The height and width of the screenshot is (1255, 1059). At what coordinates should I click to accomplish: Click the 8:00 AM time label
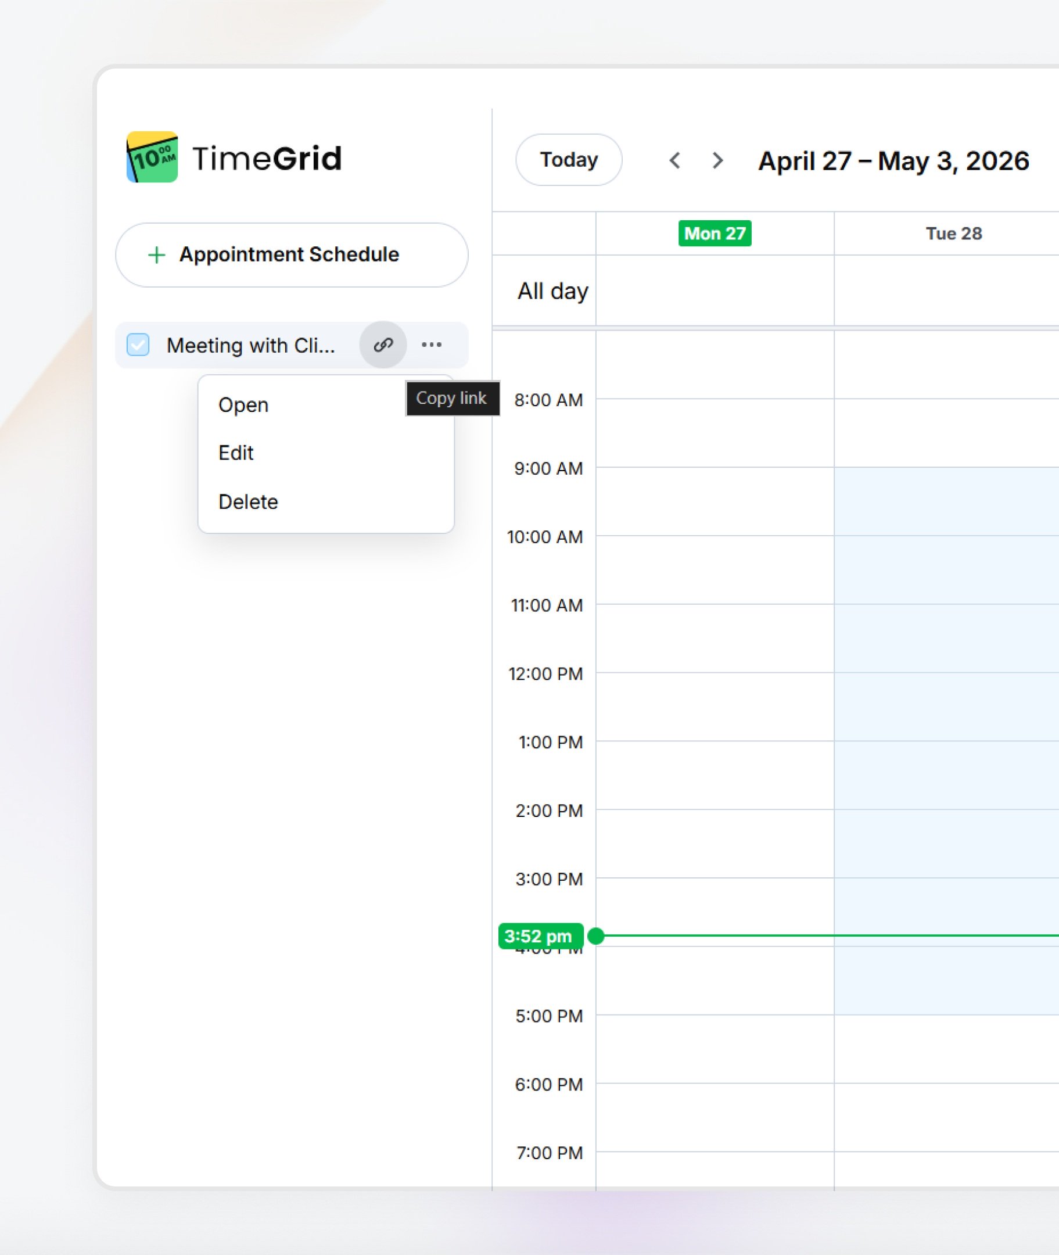tap(548, 400)
